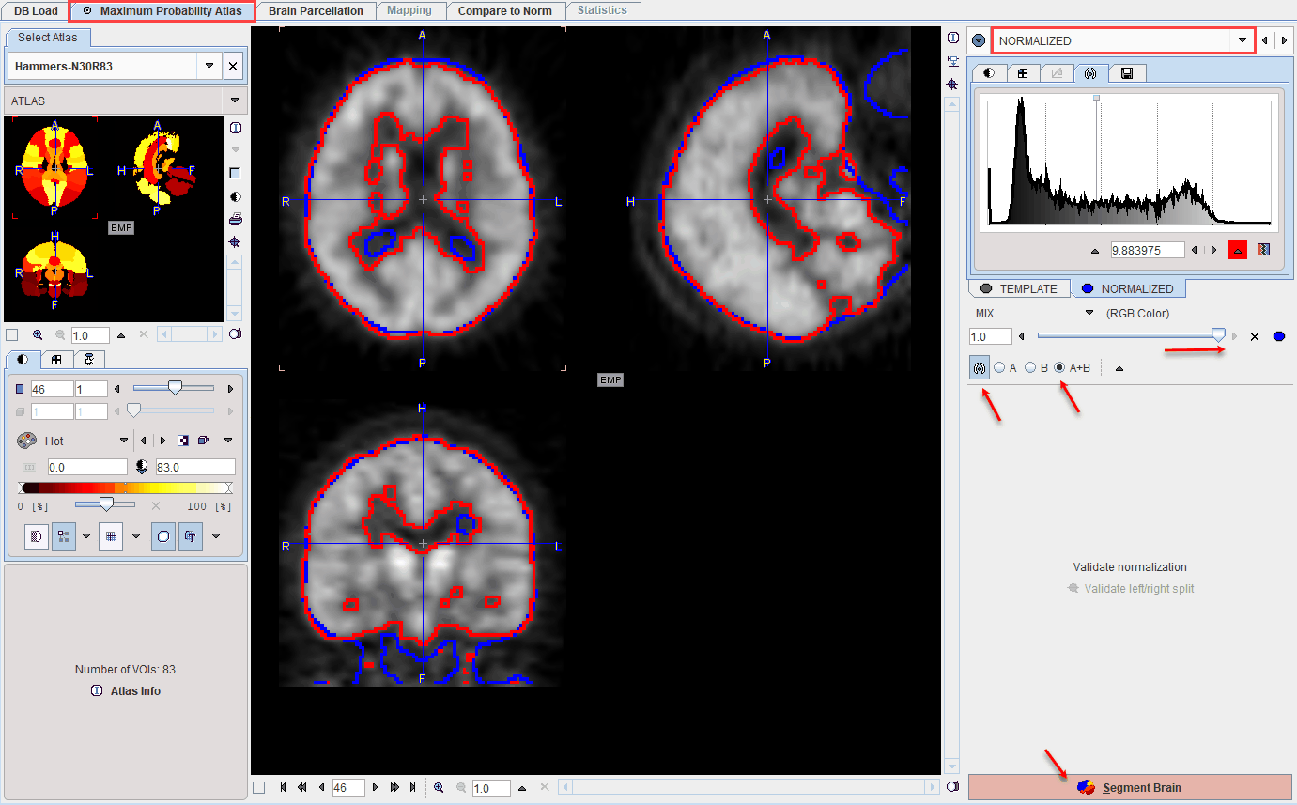Screen dimensions: 1297x805
Task: Click the red contour color swatch
Action: click(x=1237, y=250)
